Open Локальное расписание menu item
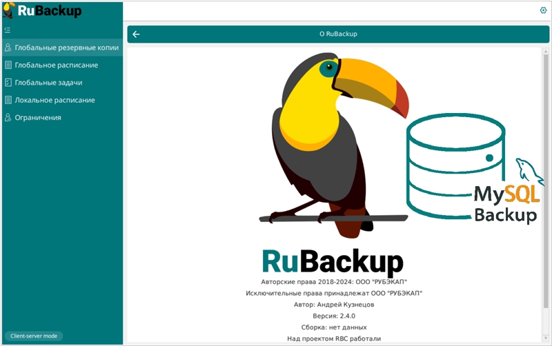 55,100
